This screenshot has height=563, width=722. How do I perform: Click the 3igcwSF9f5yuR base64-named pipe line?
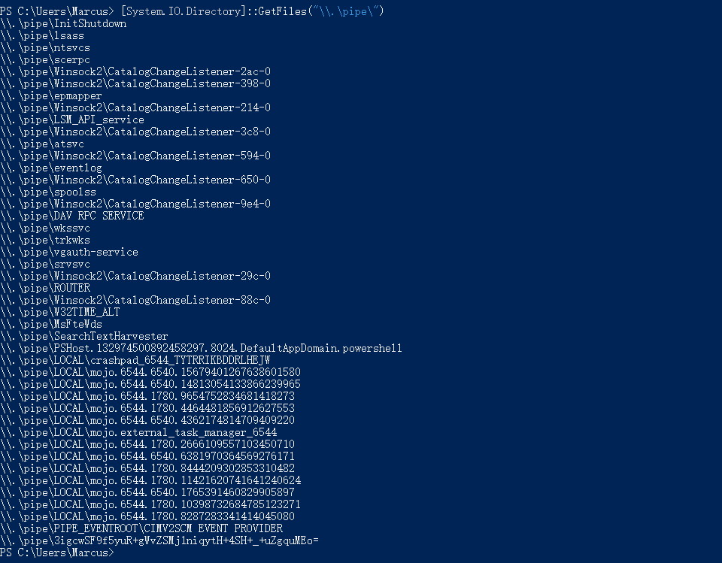(159, 540)
